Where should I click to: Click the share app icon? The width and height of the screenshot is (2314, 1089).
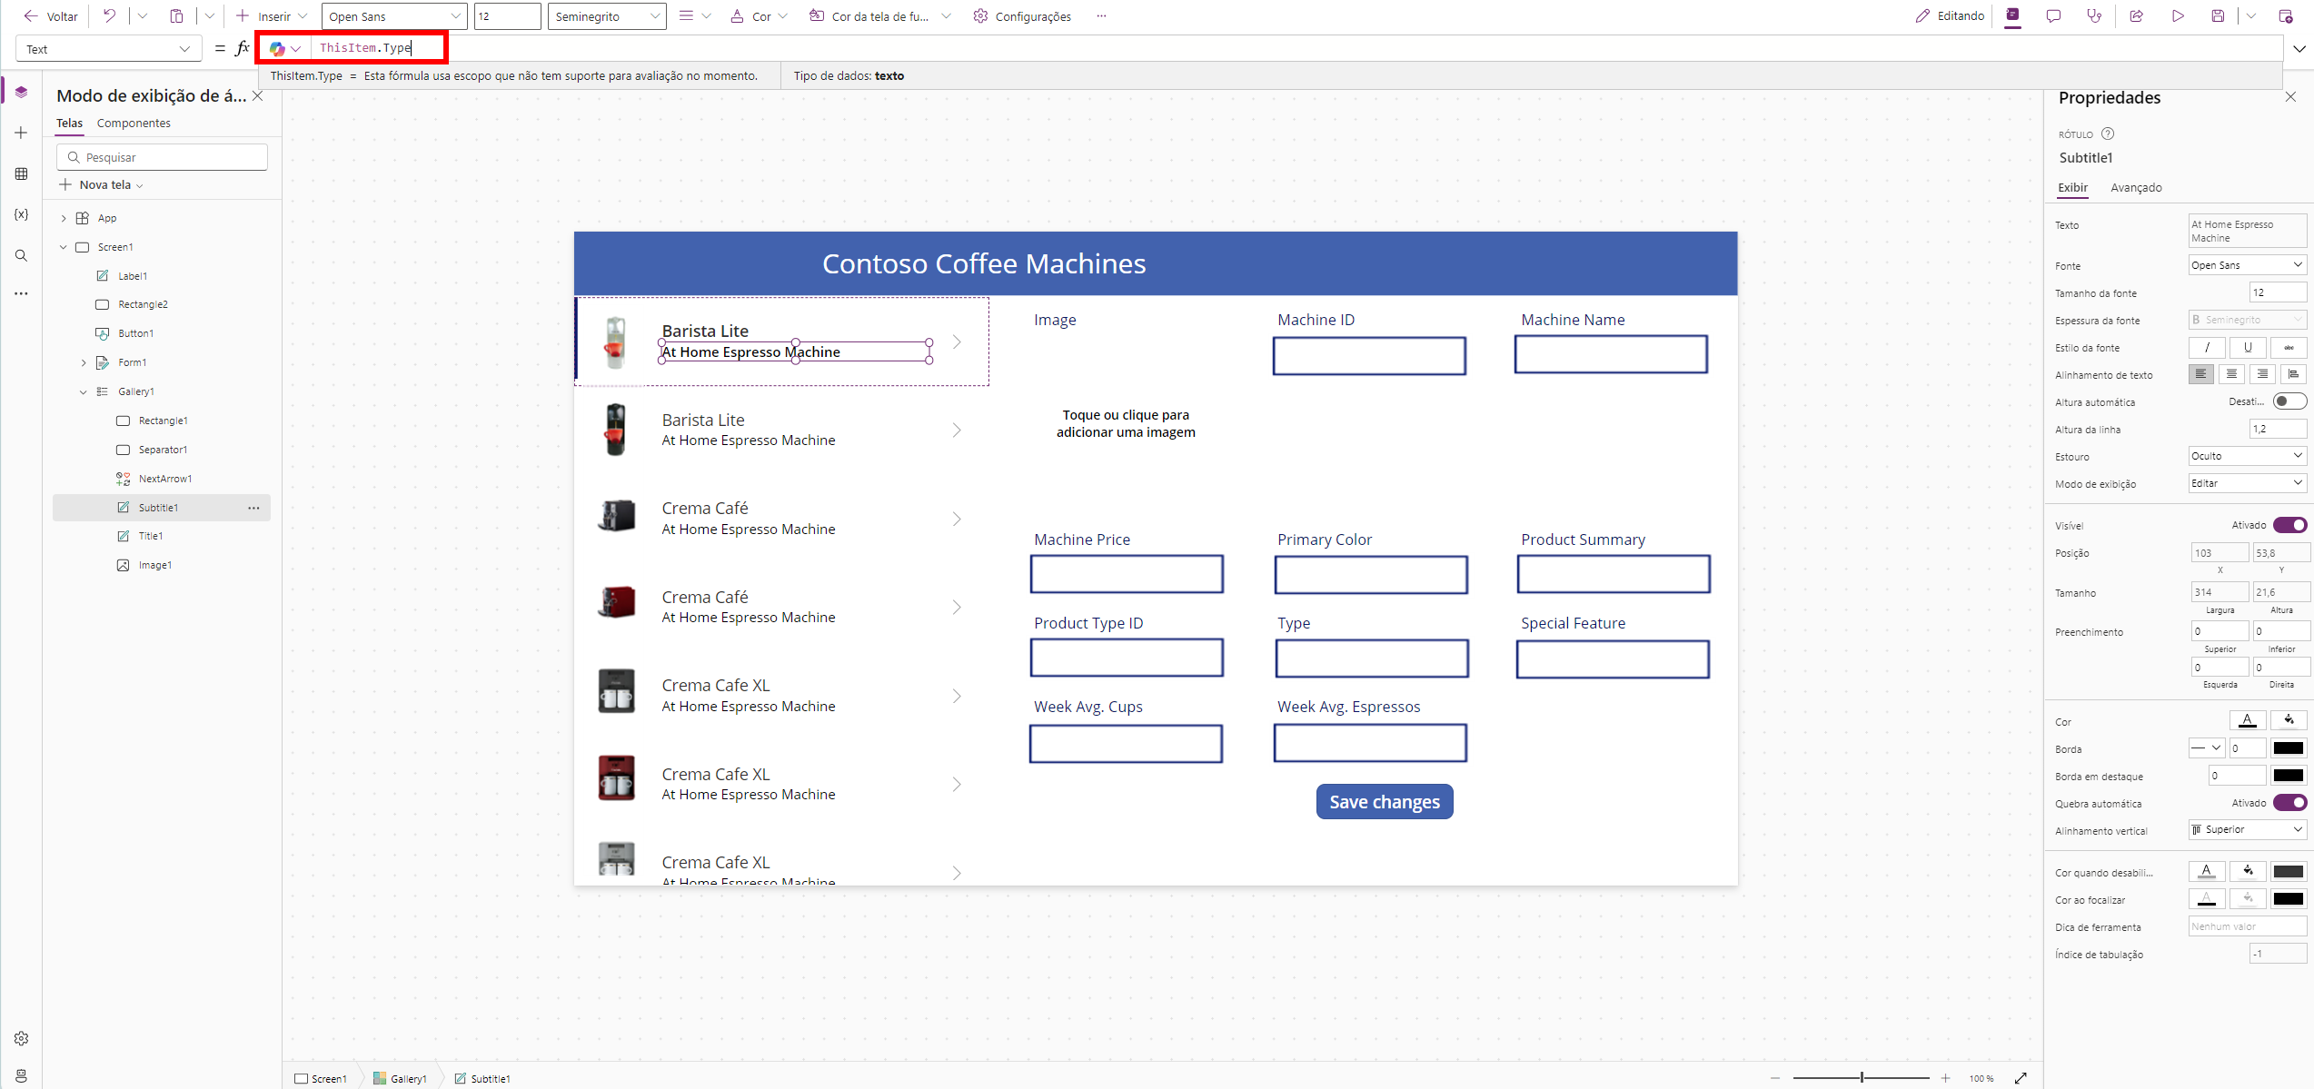2137,15
